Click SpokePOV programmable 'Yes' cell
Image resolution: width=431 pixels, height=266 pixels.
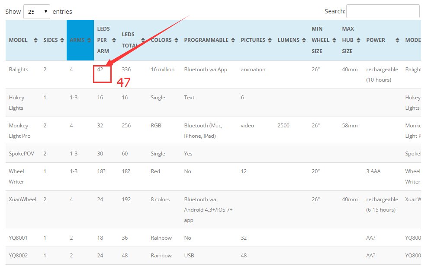pyautogui.click(x=188, y=154)
